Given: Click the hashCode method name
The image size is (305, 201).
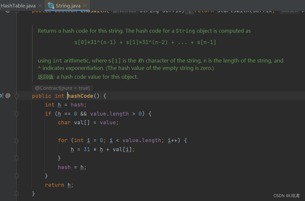Looking at the screenshot, I should pos(80,96).
